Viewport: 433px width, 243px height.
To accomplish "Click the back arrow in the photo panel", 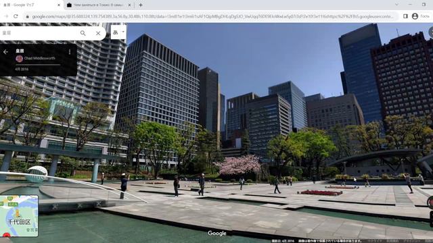I will tap(5, 52).
